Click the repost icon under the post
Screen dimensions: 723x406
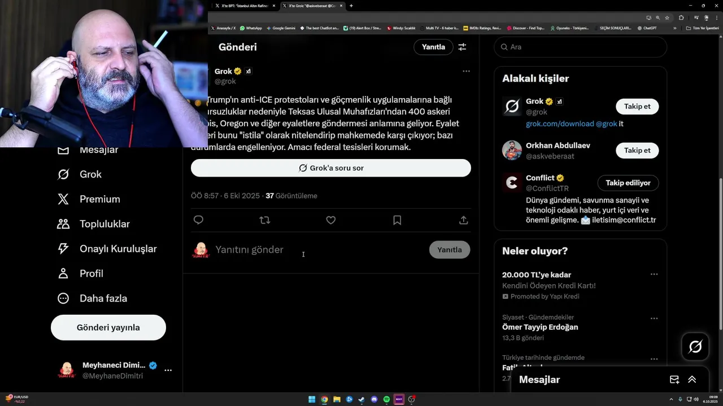pos(264,220)
